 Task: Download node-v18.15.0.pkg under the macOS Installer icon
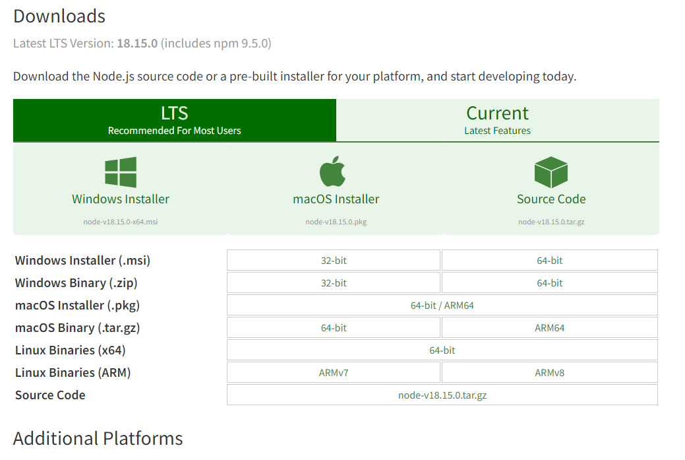point(336,222)
